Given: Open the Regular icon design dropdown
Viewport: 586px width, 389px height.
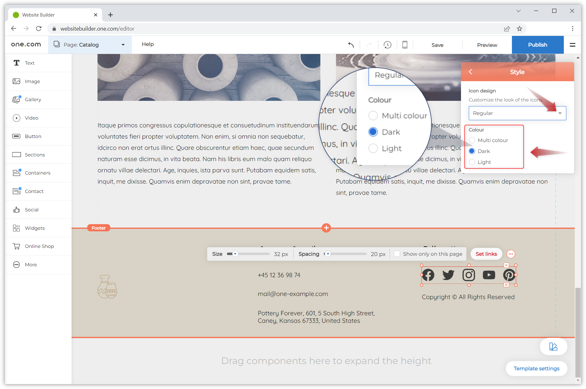Looking at the screenshot, I should pos(517,113).
